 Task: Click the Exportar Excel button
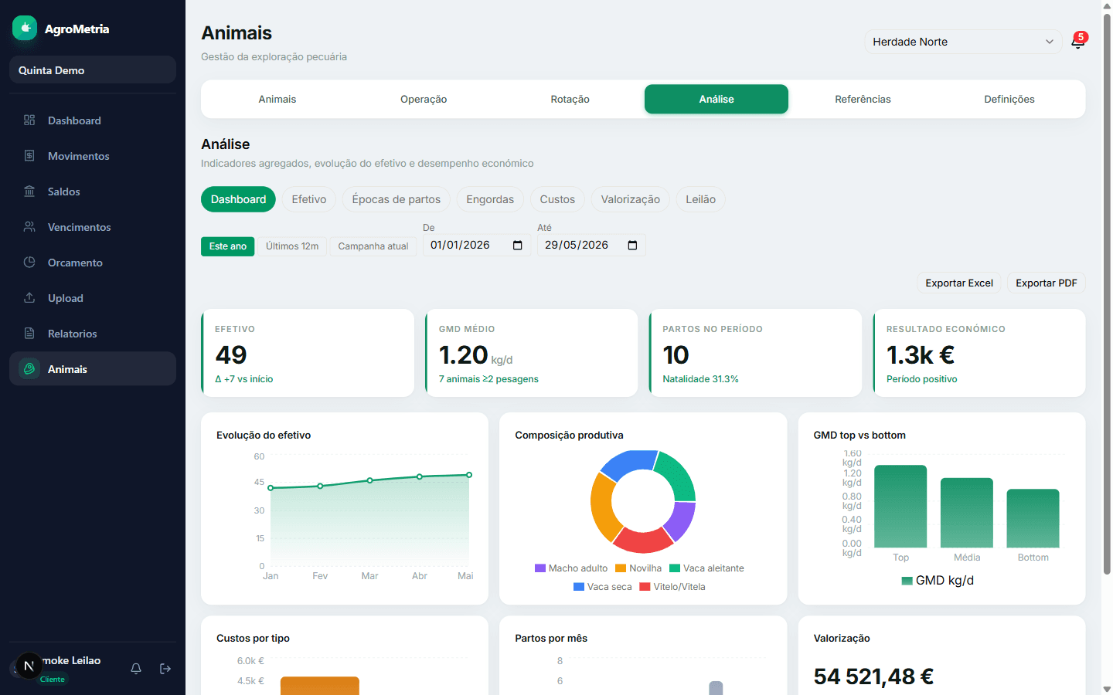959,283
